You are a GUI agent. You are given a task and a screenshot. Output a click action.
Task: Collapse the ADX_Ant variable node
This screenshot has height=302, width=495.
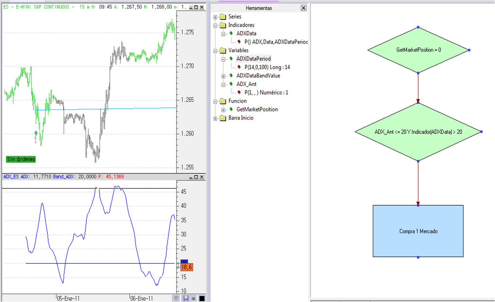(x=223, y=84)
